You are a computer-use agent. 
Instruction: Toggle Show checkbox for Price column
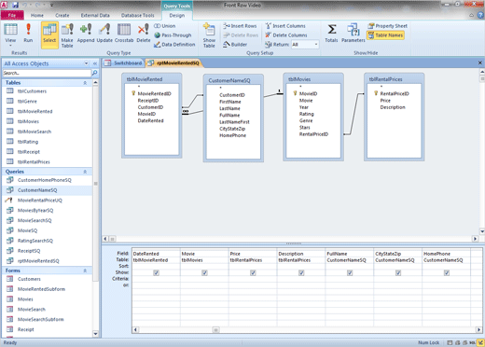click(x=253, y=272)
